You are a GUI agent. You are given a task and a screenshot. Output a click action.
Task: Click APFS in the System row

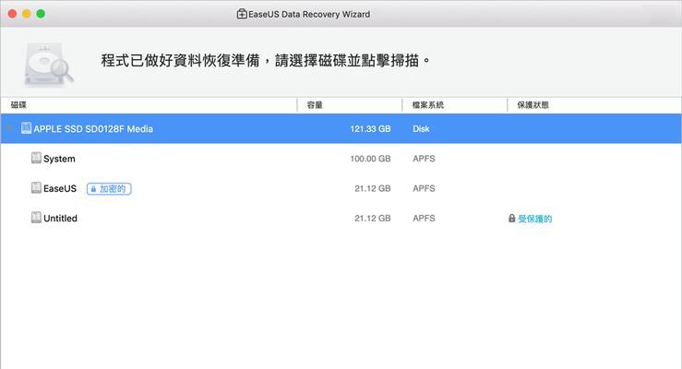(x=424, y=159)
